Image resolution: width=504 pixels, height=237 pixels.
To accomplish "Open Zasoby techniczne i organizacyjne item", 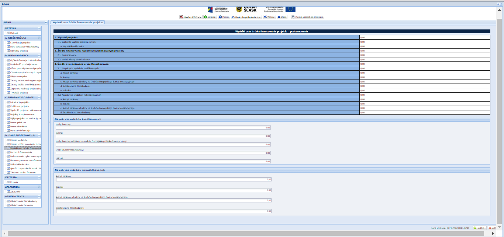I will click(x=24, y=80).
